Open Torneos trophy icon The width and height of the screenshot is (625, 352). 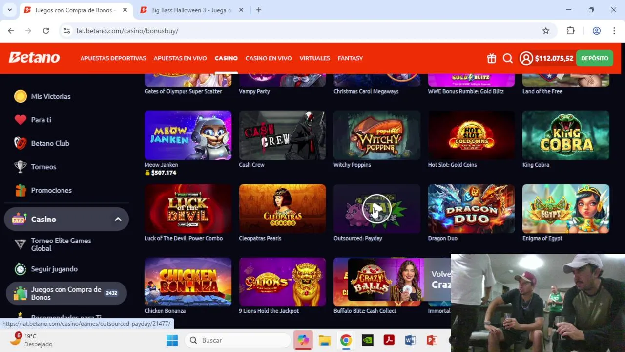pos(20,167)
